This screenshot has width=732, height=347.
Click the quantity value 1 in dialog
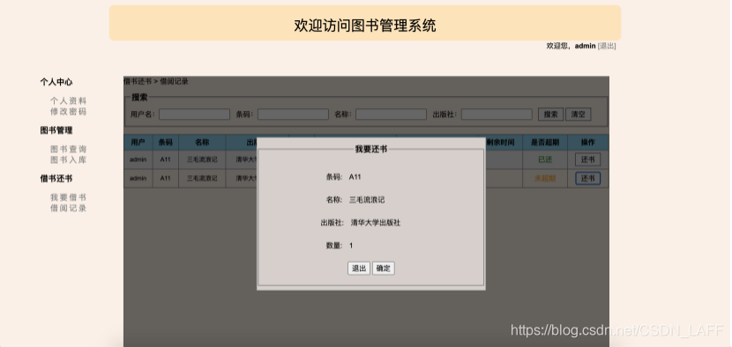[351, 246]
